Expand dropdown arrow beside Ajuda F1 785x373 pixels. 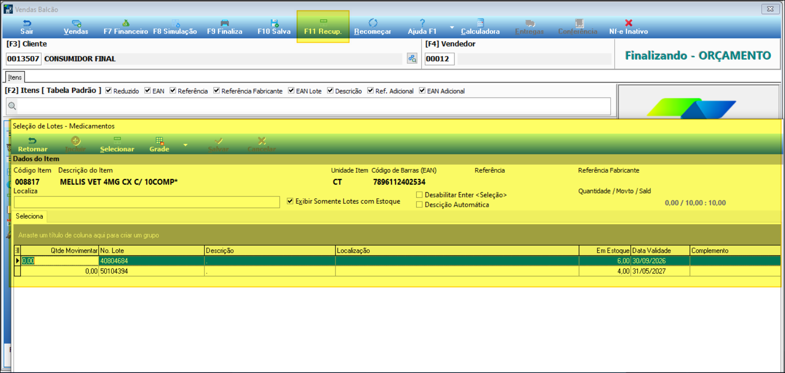tap(452, 27)
